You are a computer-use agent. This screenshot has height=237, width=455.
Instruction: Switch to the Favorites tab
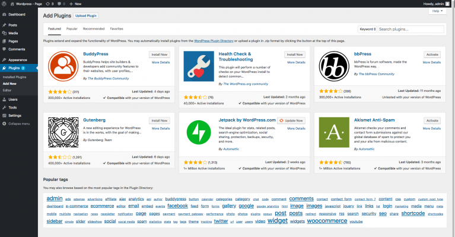116,28
